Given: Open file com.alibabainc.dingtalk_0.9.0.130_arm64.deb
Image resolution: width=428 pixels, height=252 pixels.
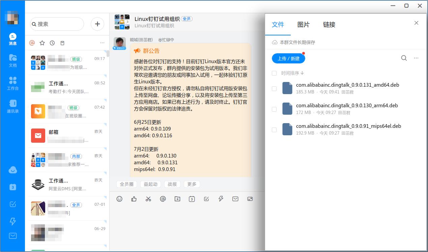Looking at the screenshot, I should point(347,106).
